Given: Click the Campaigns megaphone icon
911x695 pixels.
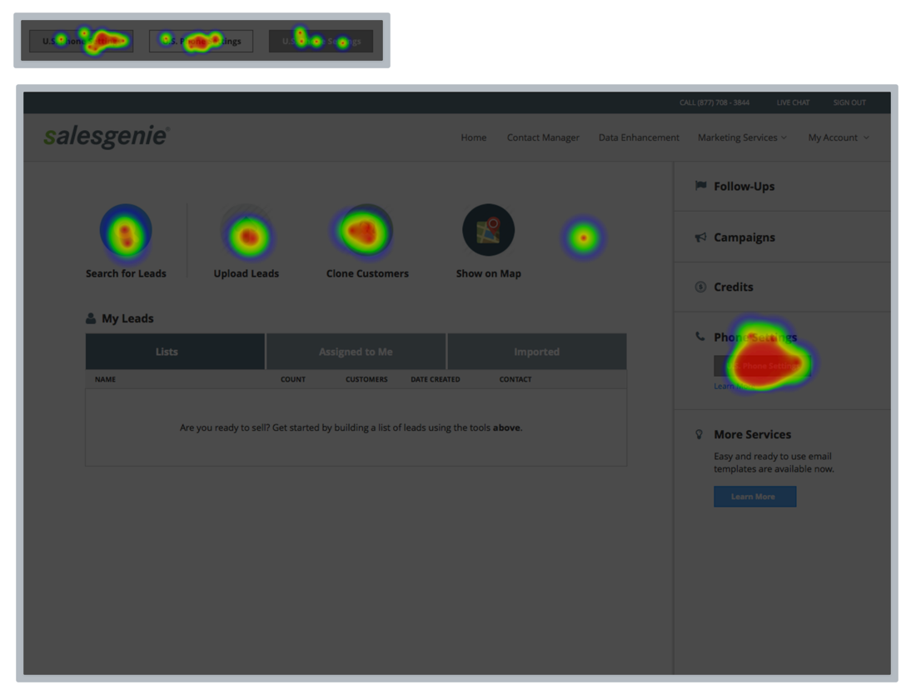Looking at the screenshot, I should (x=700, y=237).
